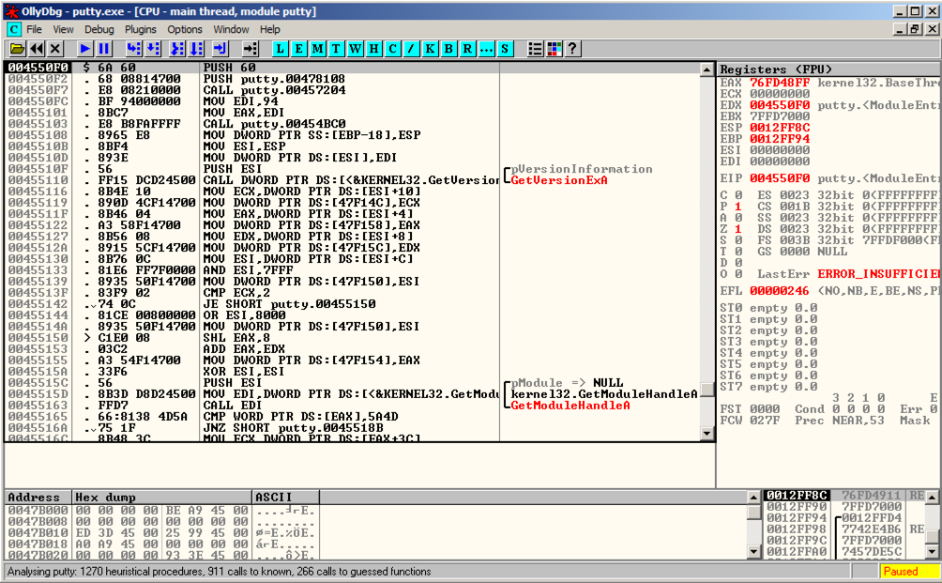Click the disassembly scrollbar up arrow
This screenshot has height=583, width=942.
(x=708, y=69)
